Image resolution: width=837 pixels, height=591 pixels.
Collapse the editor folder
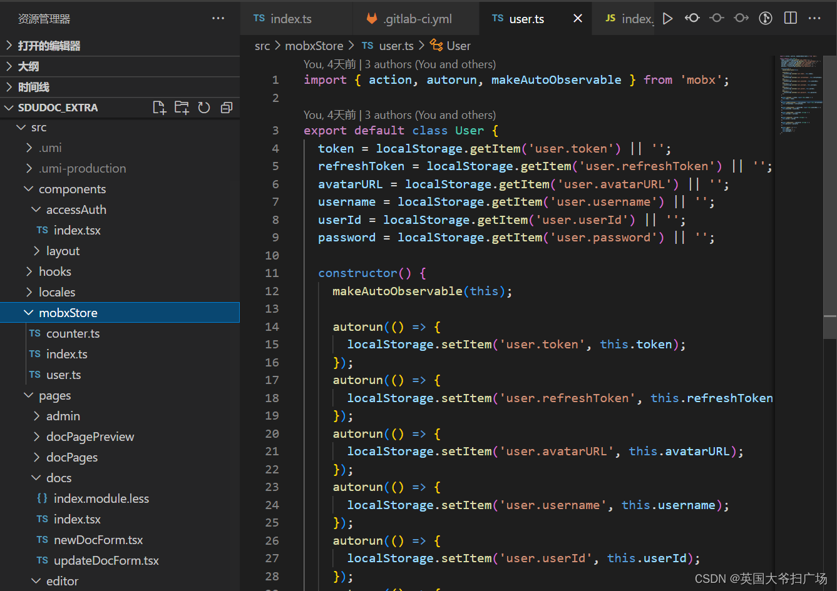tap(120, 581)
